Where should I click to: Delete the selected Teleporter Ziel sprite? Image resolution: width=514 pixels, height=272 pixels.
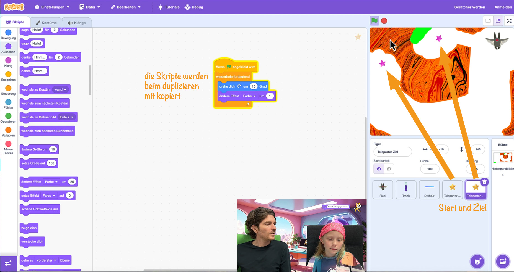click(484, 182)
